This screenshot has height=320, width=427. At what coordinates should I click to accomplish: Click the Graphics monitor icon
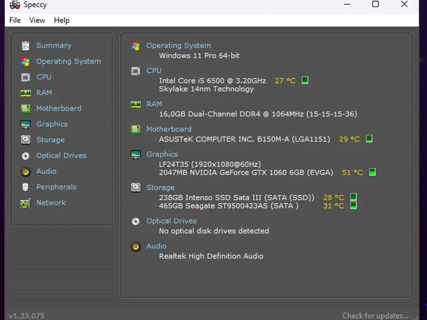tap(25, 124)
